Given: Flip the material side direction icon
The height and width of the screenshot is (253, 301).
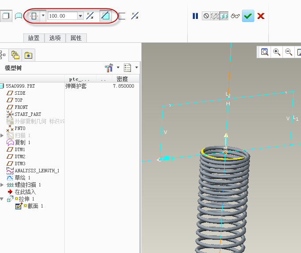Looking at the screenshot, I should (135, 16).
